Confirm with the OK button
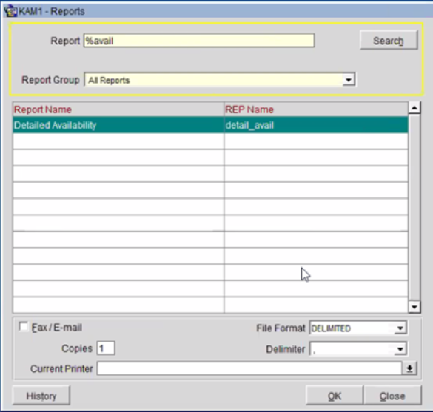 [335, 396]
